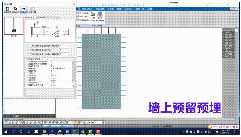Open the action center notification icon

(x=235, y=131)
